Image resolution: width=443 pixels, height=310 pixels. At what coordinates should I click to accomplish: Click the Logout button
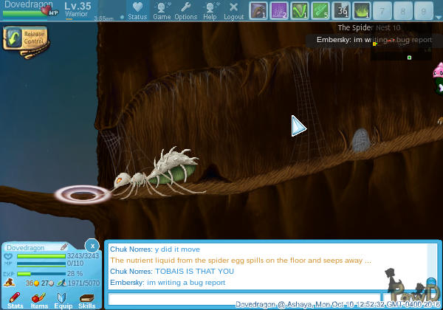(x=233, y=10)
